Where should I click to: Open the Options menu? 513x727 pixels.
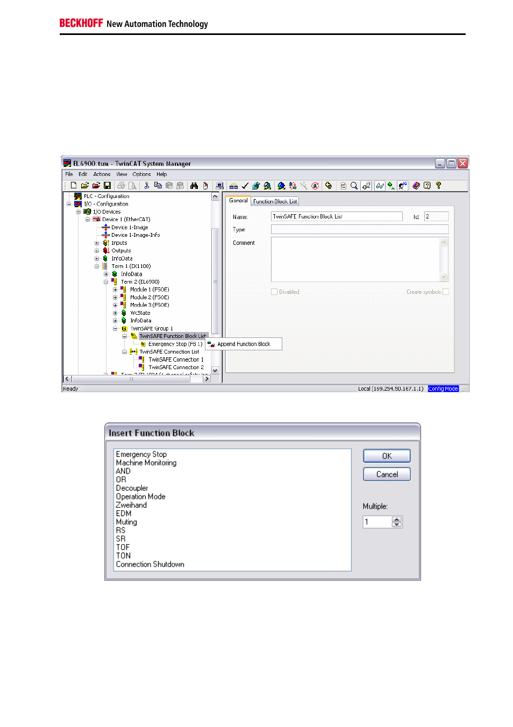[141, 174]
